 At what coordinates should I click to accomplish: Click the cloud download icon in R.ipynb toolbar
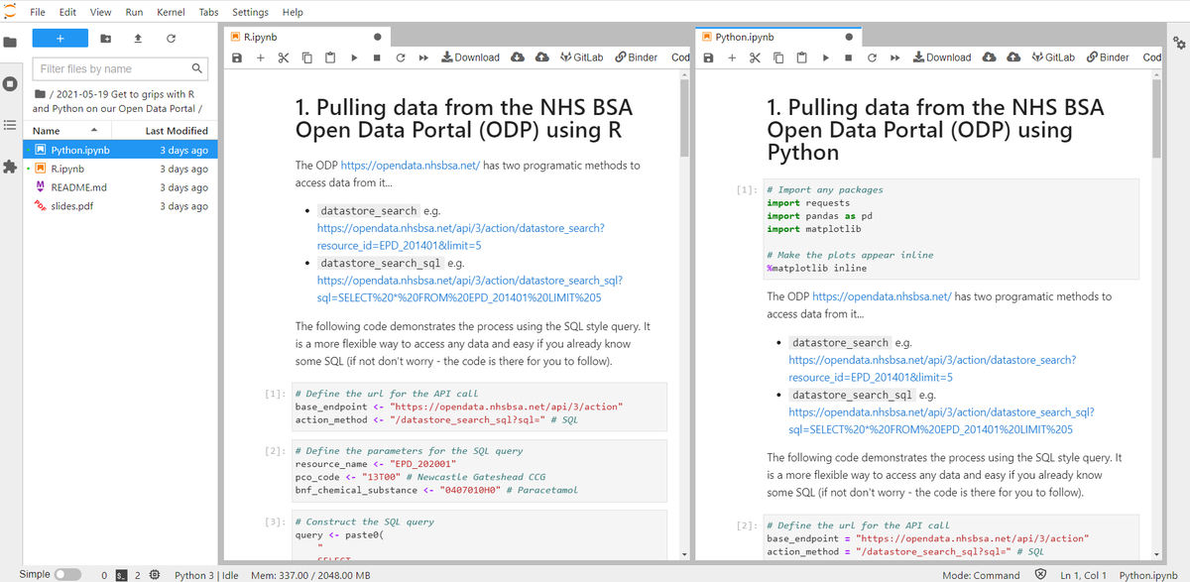518,58
